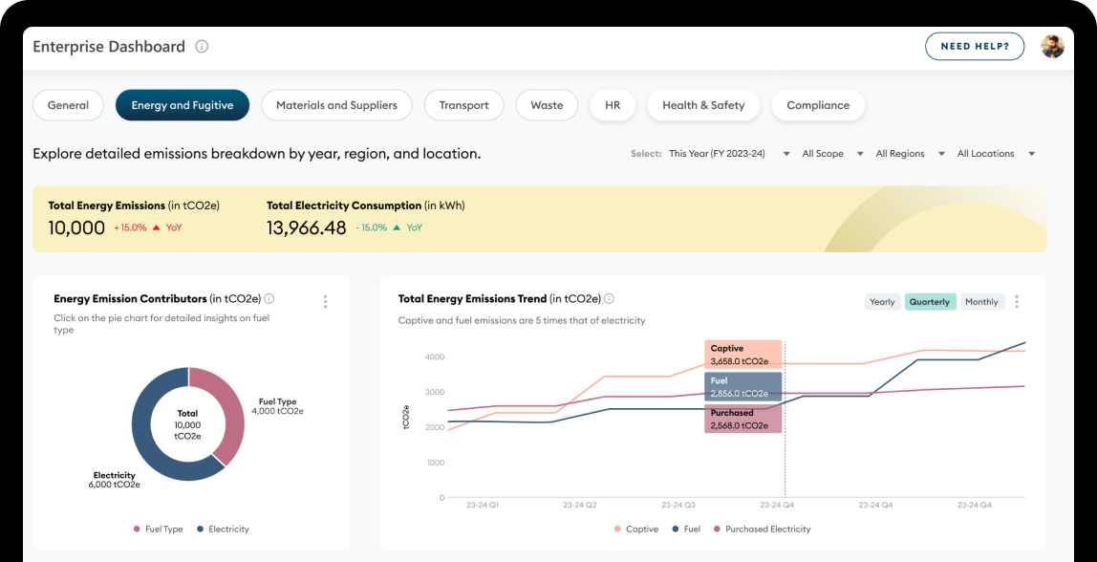Open the Health & Safety tab
Image resolution: width=1097 pixels, height=562 pixels.
pos(703,106)
